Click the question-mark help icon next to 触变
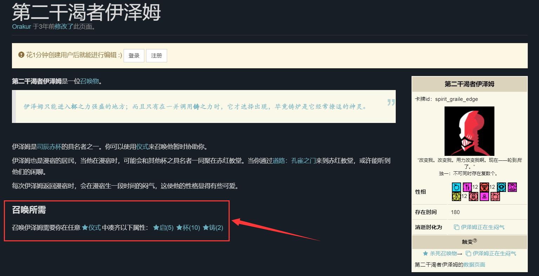The height and width of the screenshot is (276, 539). pos(475,240)
